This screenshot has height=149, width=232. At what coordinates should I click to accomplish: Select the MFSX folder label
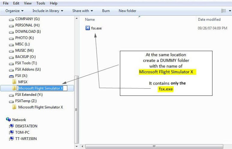[23, 82]
